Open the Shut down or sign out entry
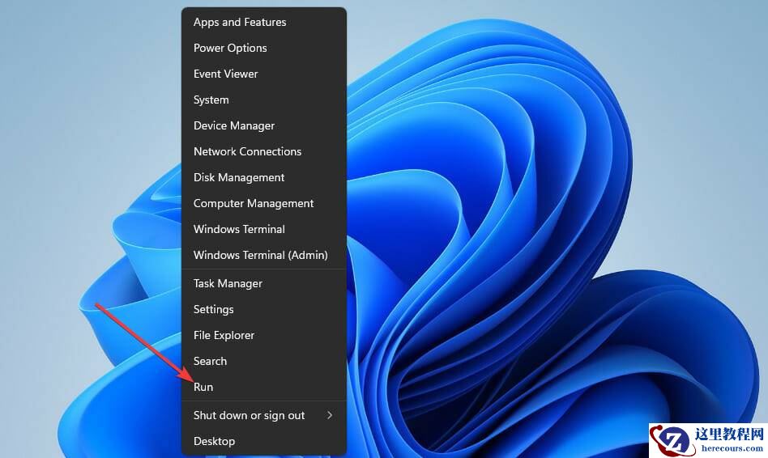This screenshot has height=458, width=768. pyautogui.click(x=264, y=415)
